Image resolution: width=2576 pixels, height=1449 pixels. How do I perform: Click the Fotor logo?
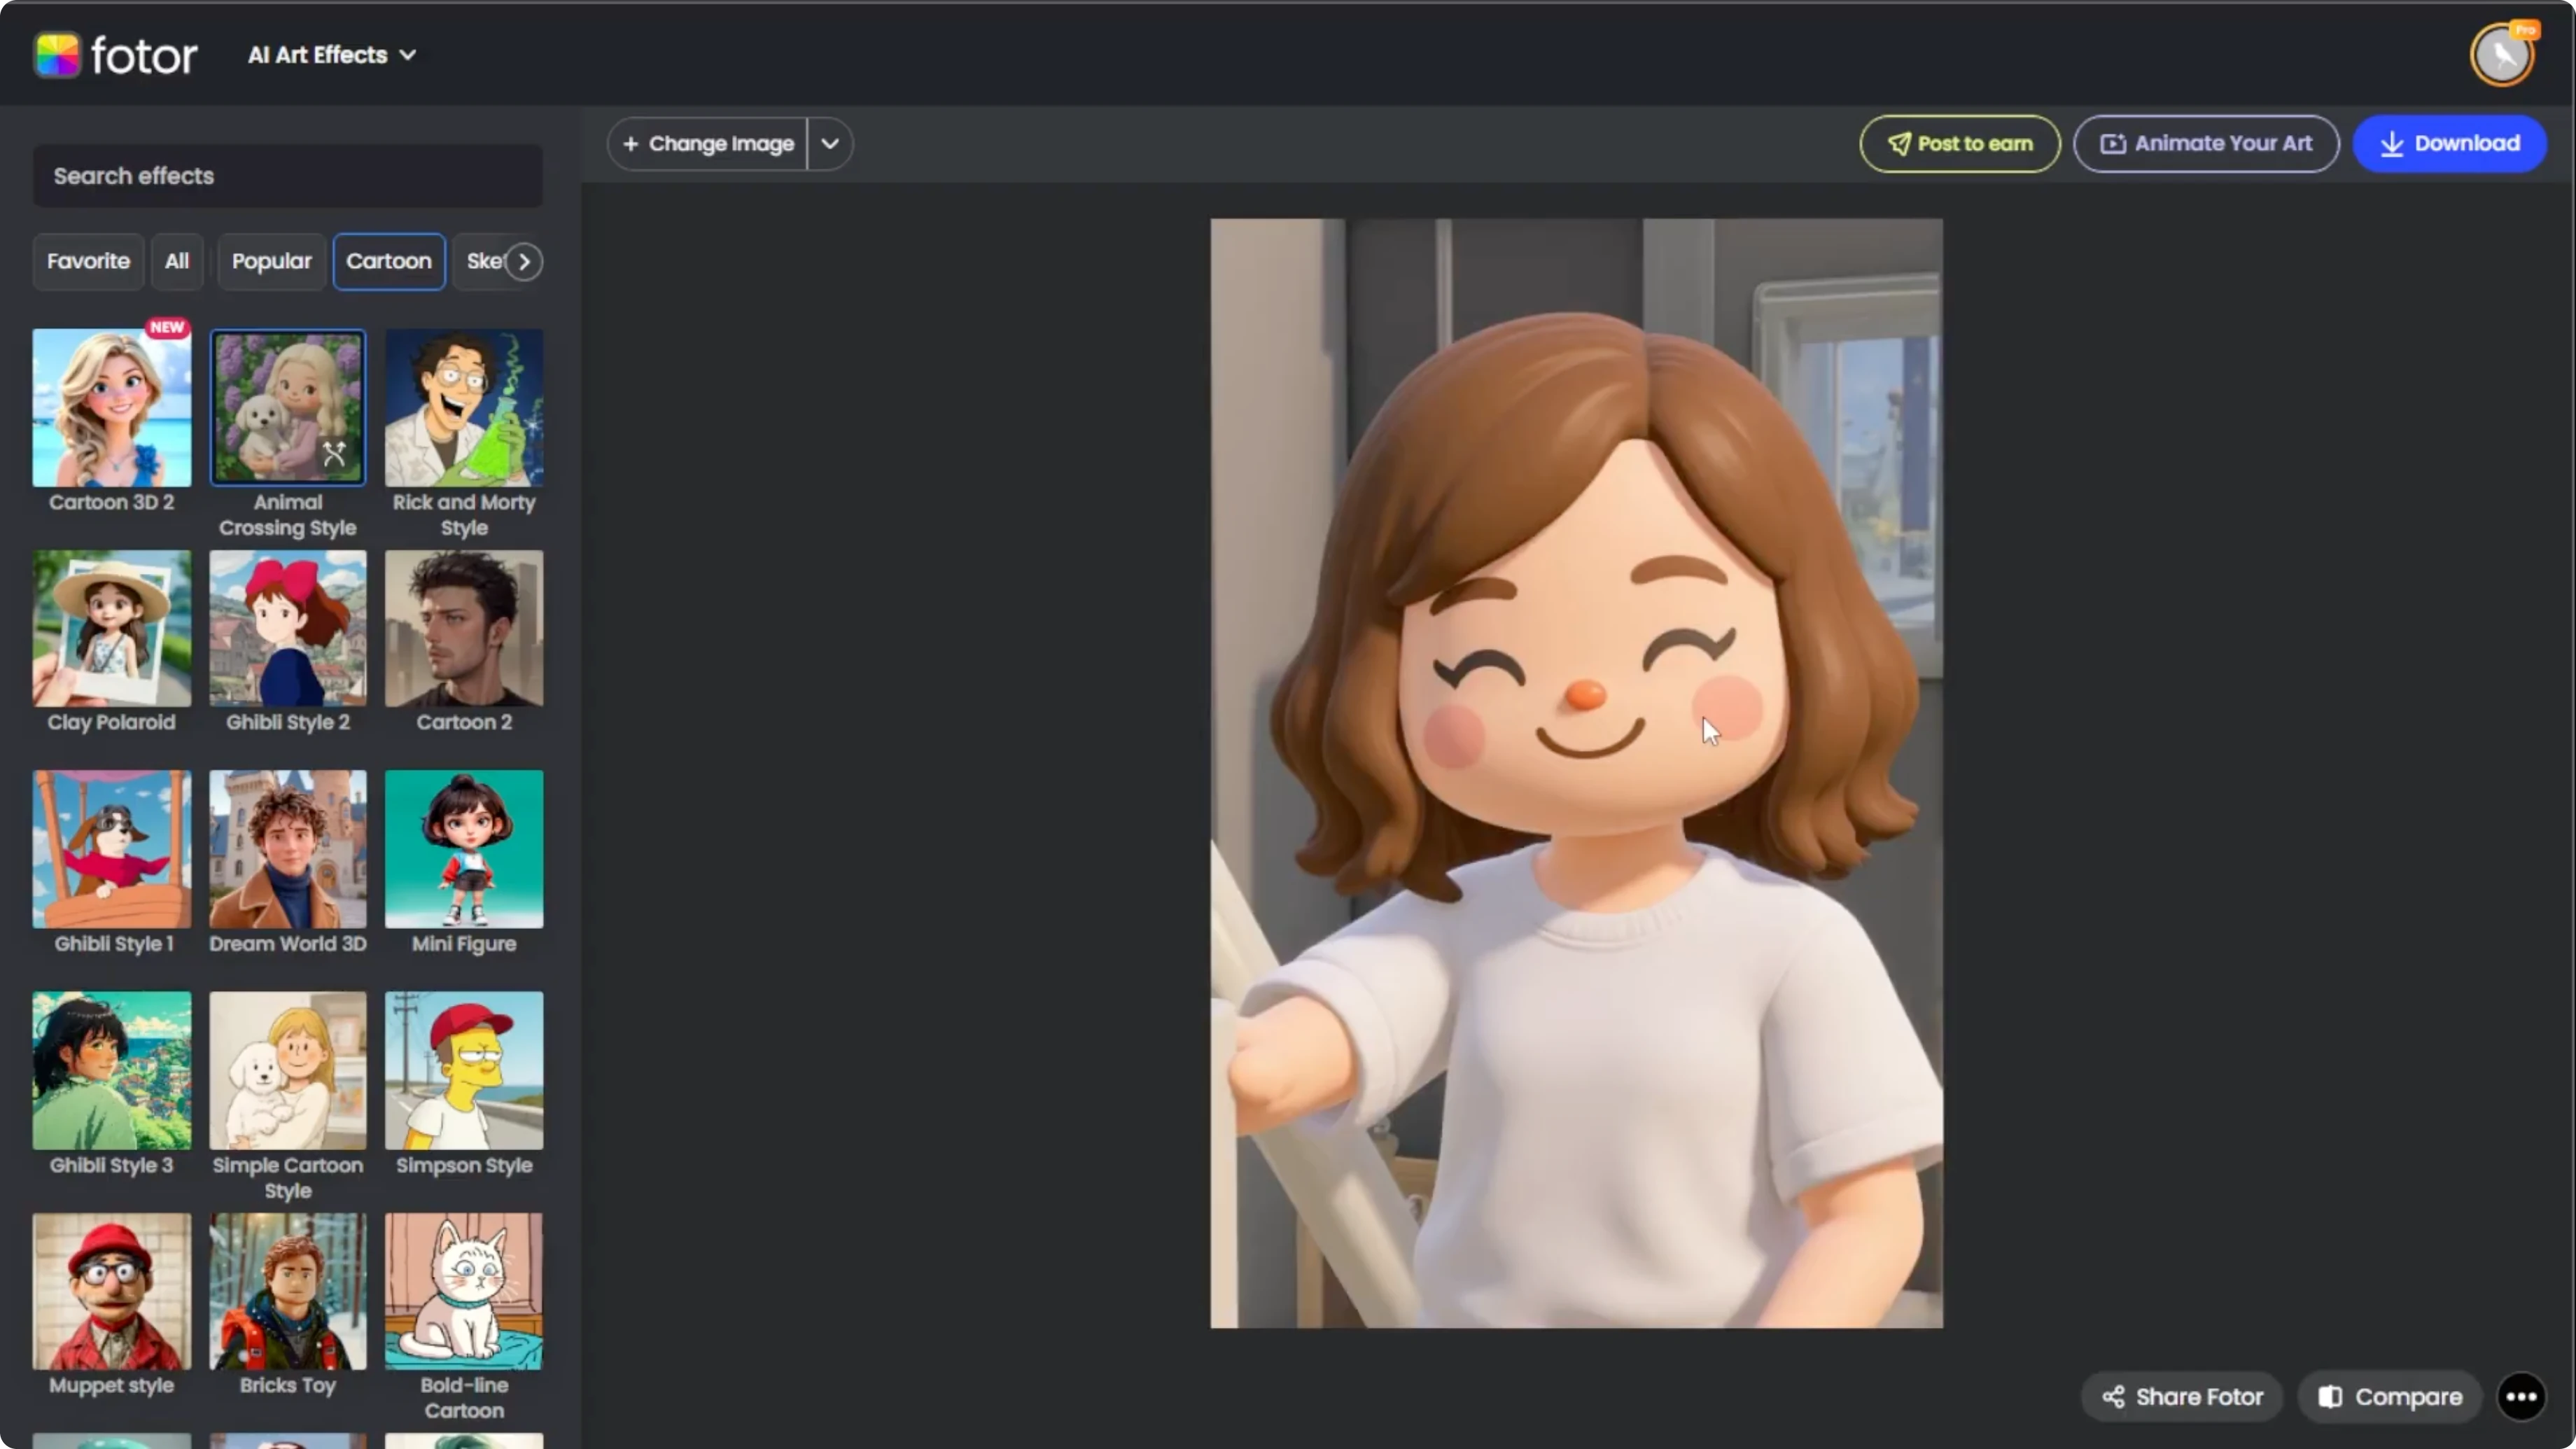116,55
